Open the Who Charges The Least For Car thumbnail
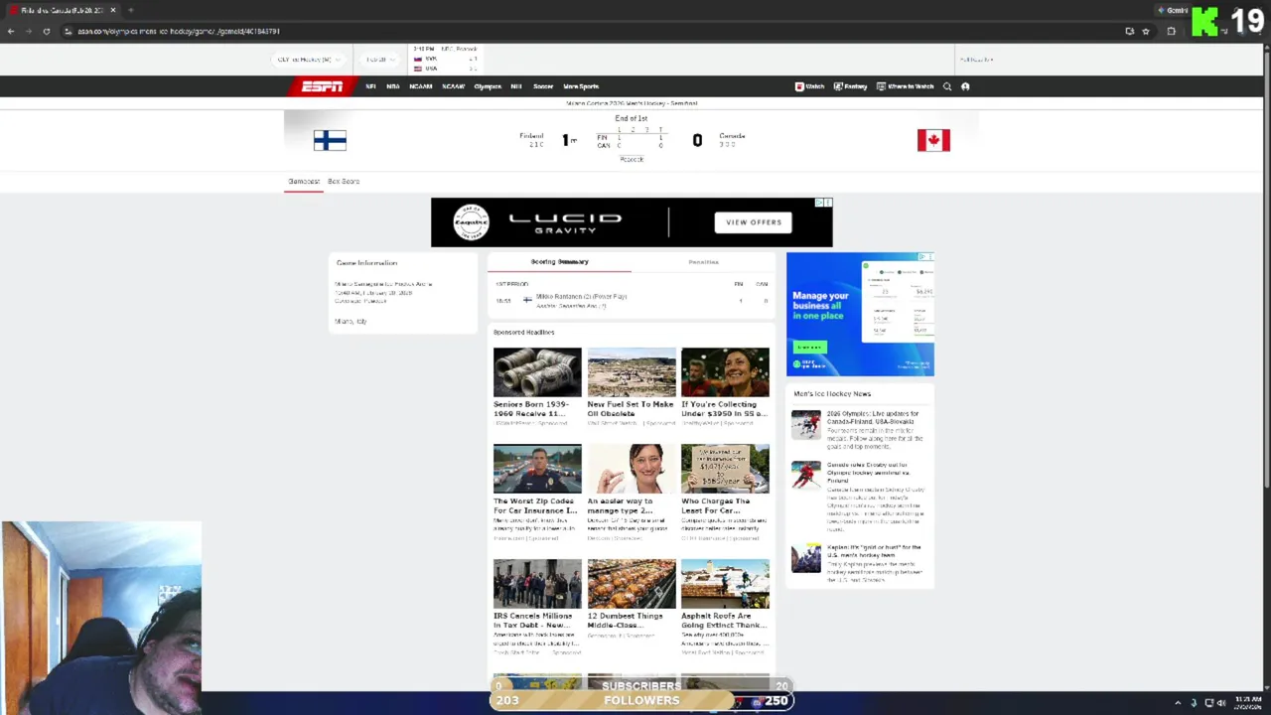Image resolution: width=1271 pixels, height=715 pixels. point(725,469)
